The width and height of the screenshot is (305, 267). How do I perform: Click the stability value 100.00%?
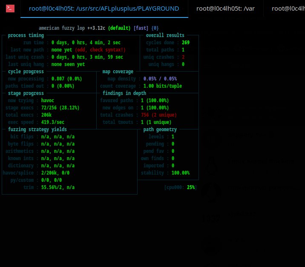pyautogui.click(x=181, y=173)
